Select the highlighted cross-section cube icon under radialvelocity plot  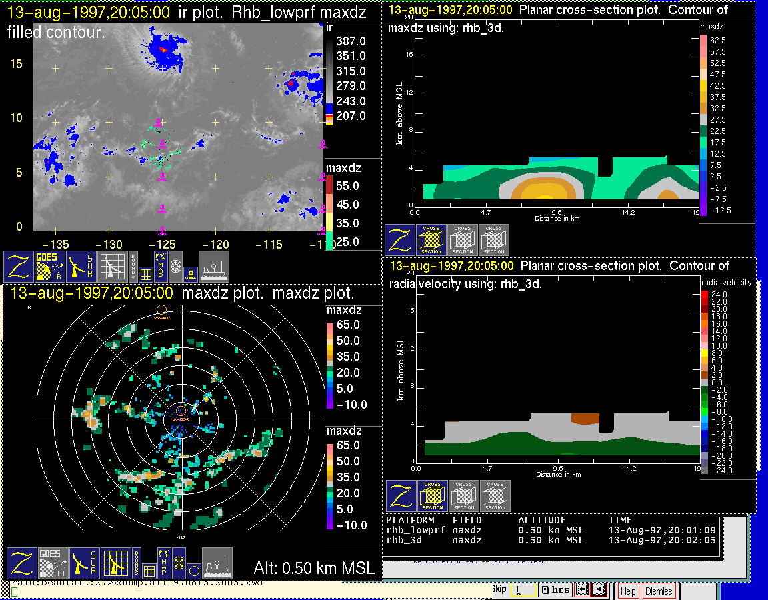[x=433, y=496]
